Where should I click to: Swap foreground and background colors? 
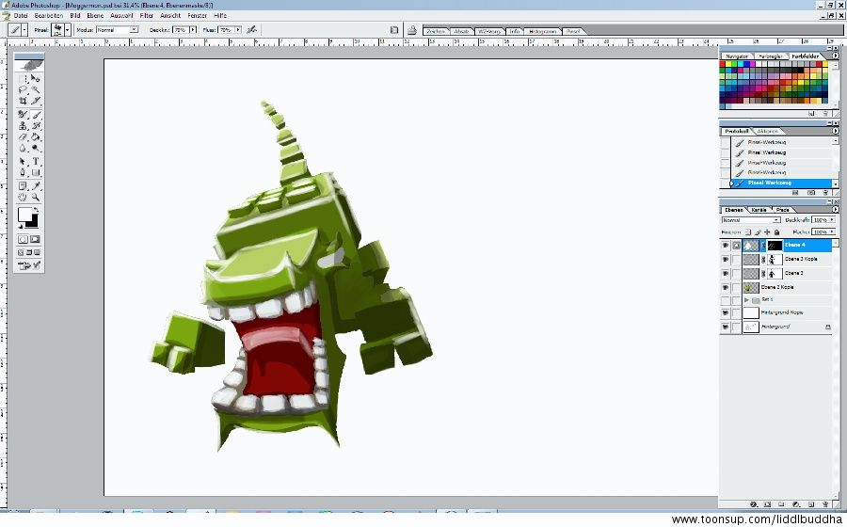coord(36,210)
